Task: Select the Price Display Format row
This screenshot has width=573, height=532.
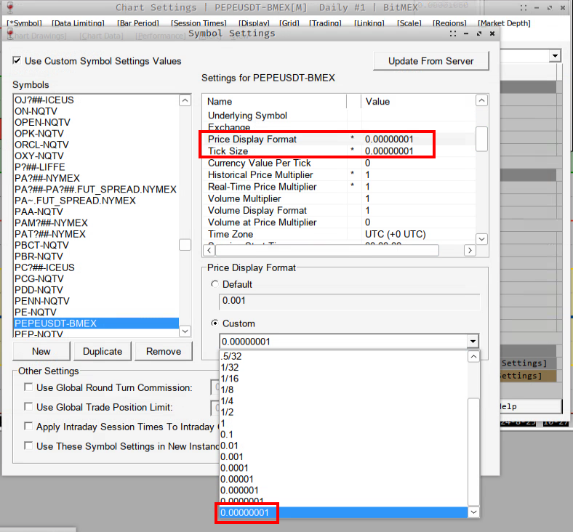Action: pos(339,139)
